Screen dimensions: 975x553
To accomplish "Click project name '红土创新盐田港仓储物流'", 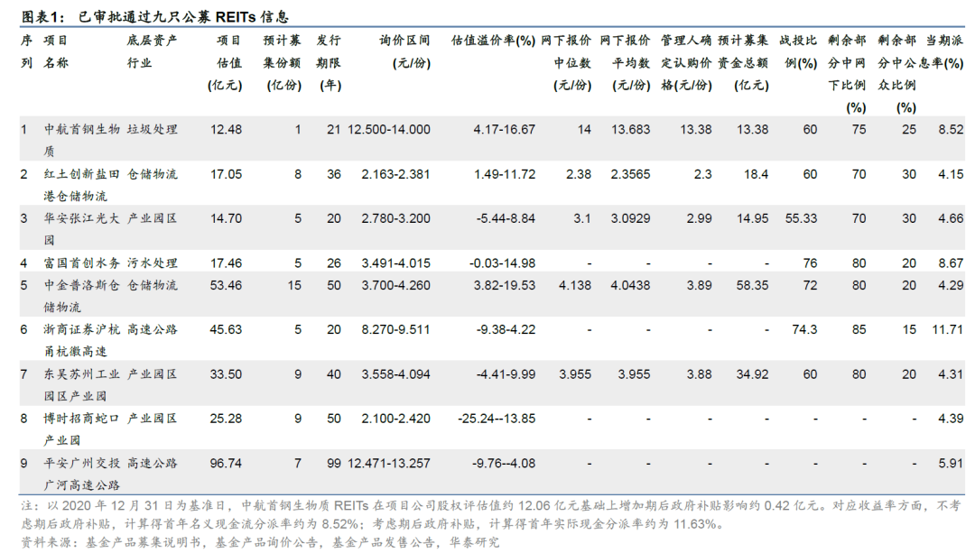I will click(81, 185).
